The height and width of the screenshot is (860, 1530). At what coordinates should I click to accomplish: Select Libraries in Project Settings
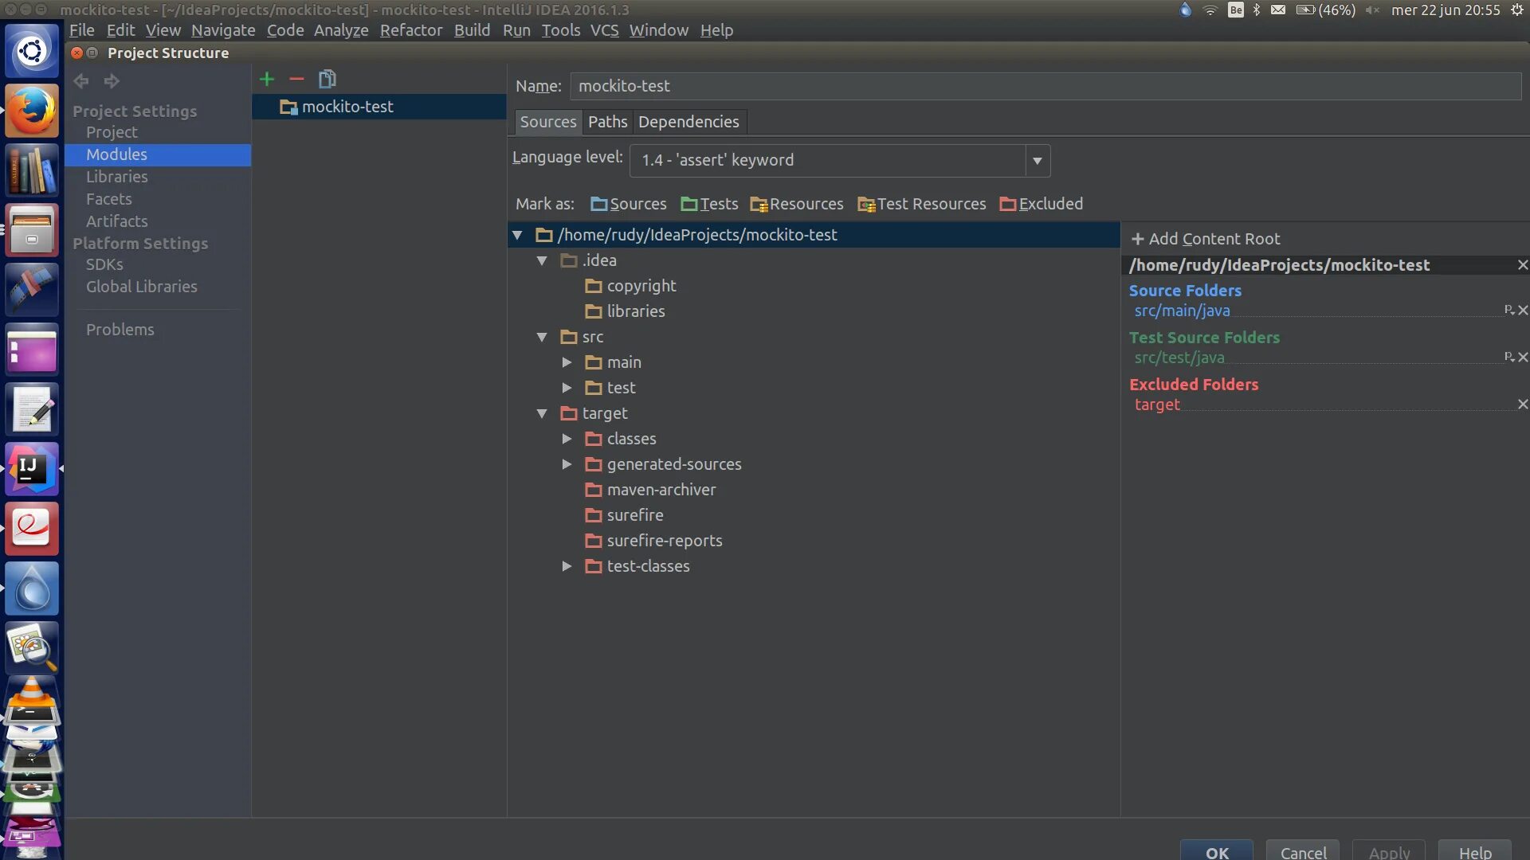(117, 177)
